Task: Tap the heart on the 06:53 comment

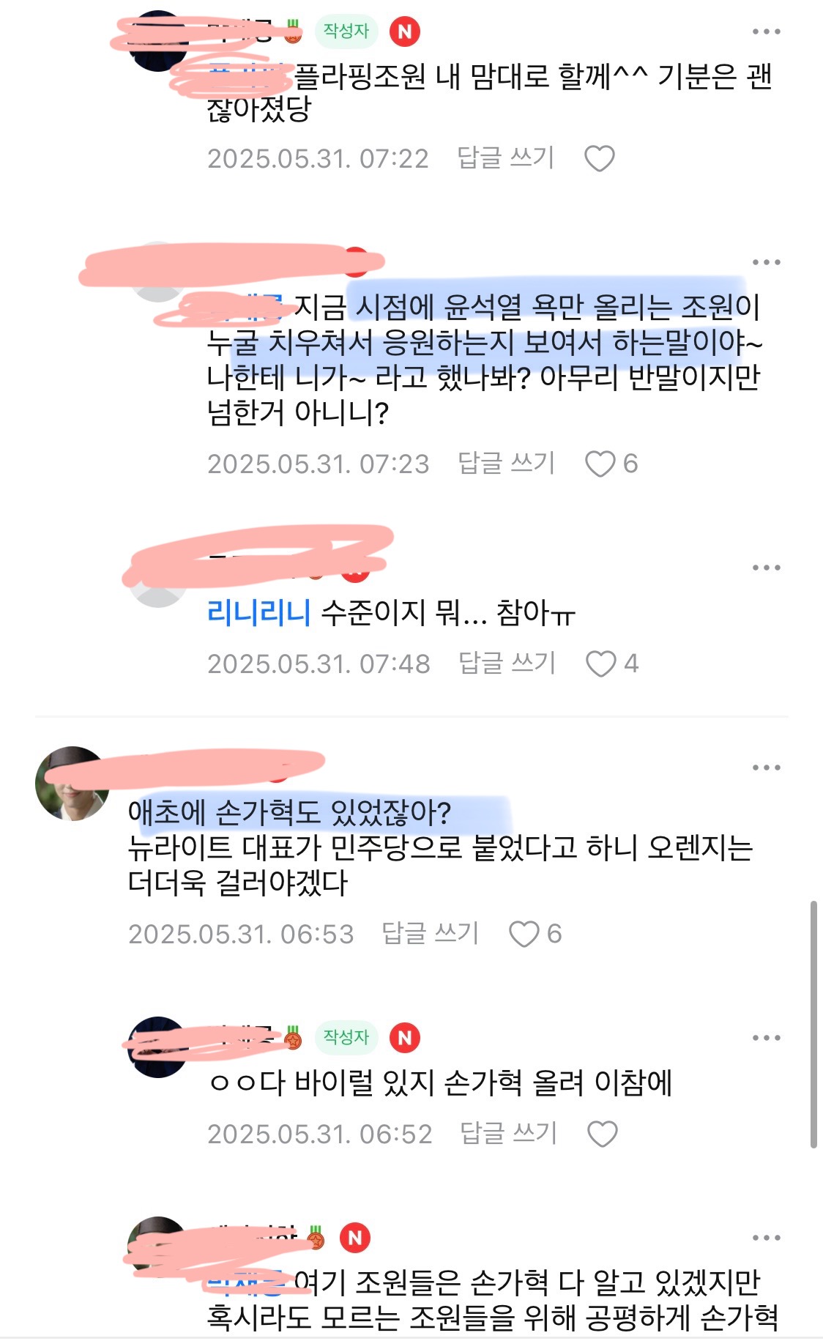Action: point(524,934)
